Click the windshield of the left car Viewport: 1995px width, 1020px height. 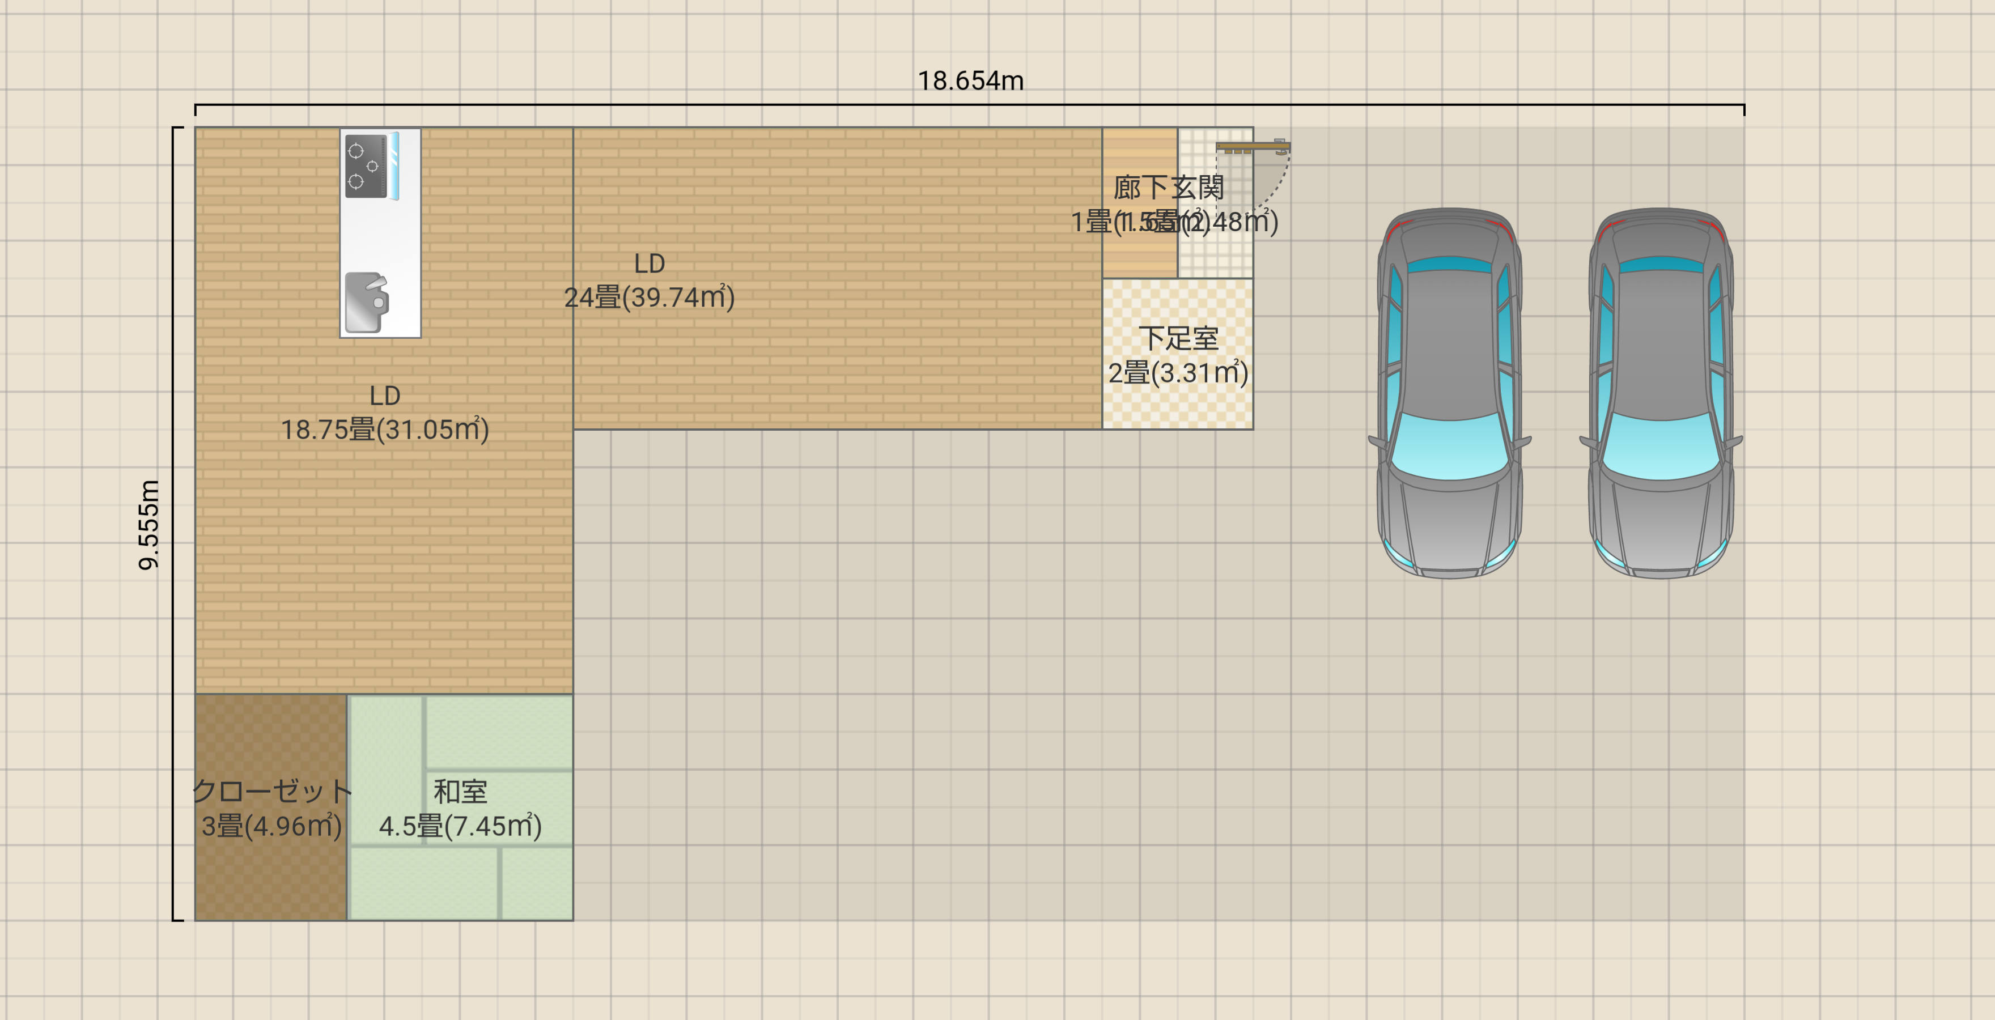coord(1449,447)
